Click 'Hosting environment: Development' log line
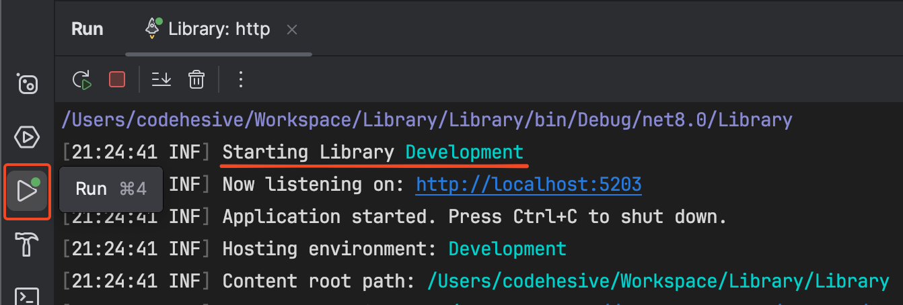Viewport: 903px width, 305px height. [x=394, y=249]
